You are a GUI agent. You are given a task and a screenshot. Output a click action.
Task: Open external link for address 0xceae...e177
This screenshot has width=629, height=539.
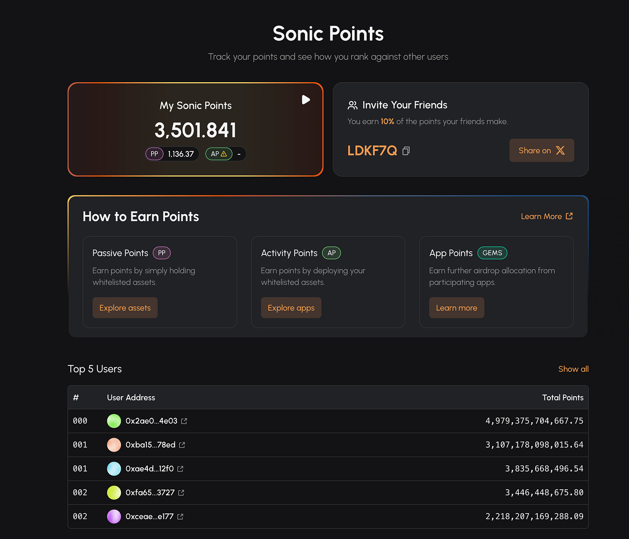click(180, 516)
